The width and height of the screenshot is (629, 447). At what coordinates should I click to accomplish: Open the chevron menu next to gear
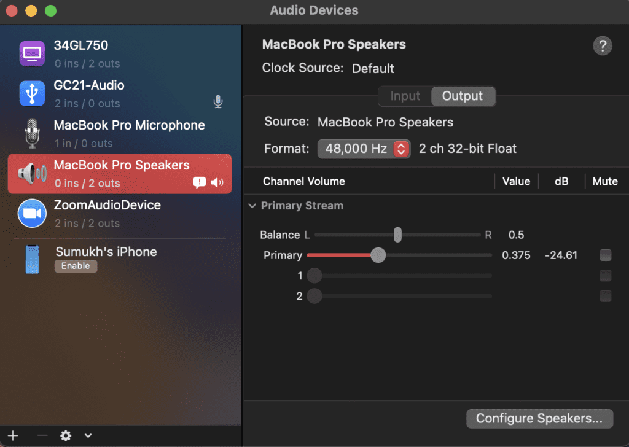click(88, 435)
